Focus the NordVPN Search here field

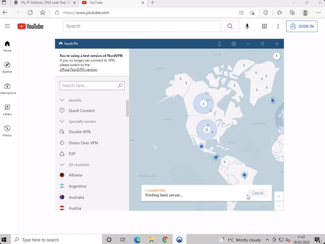[92, 86]
